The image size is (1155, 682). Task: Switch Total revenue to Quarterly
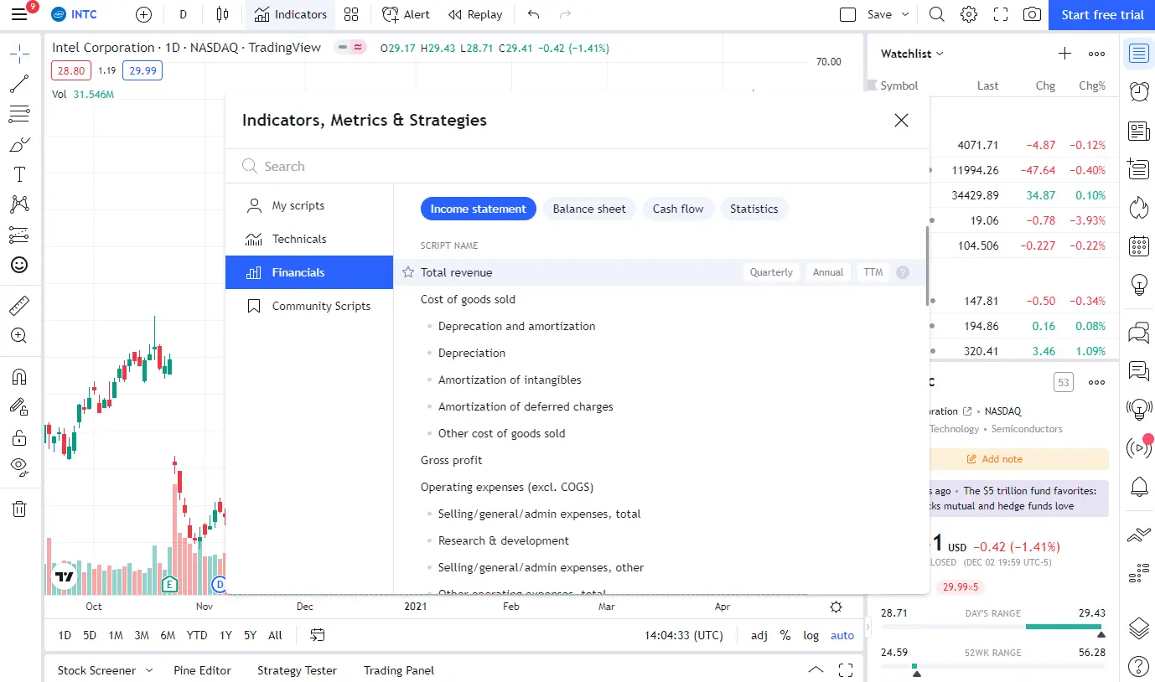pos(770,271)
